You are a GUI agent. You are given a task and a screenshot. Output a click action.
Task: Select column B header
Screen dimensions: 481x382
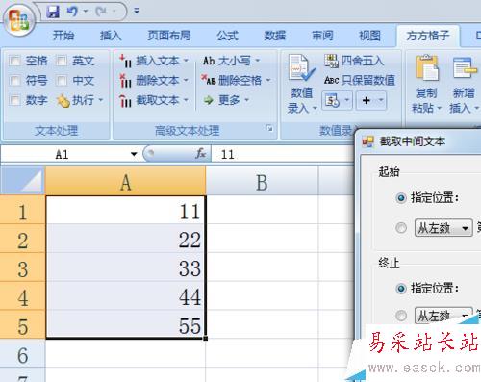click(262, 181)
